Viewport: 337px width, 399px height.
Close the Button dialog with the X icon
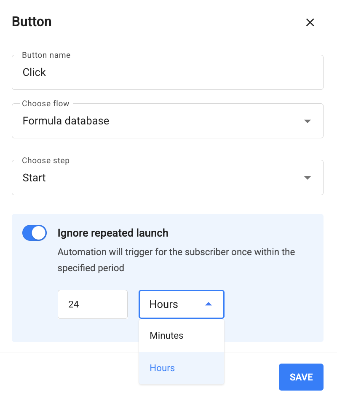click(310, 22)
